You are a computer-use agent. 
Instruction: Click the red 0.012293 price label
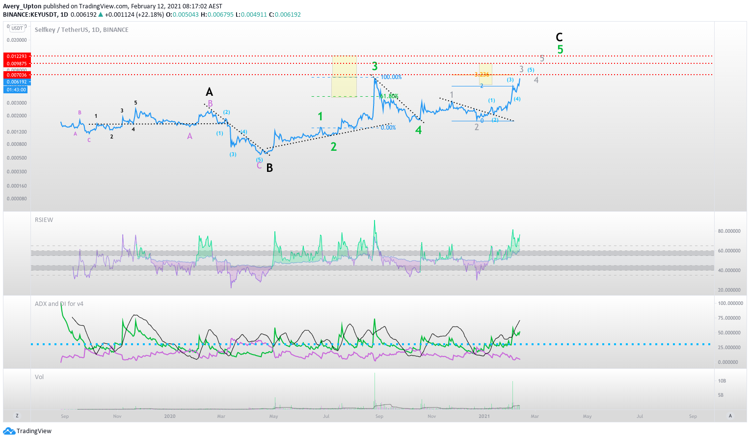pyautogui.click(x=17, y=56)
